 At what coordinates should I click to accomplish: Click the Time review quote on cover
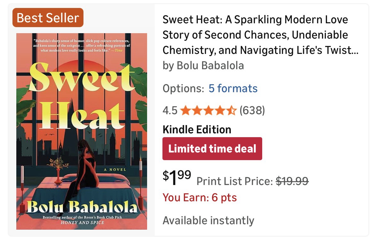tap(82, 46)
